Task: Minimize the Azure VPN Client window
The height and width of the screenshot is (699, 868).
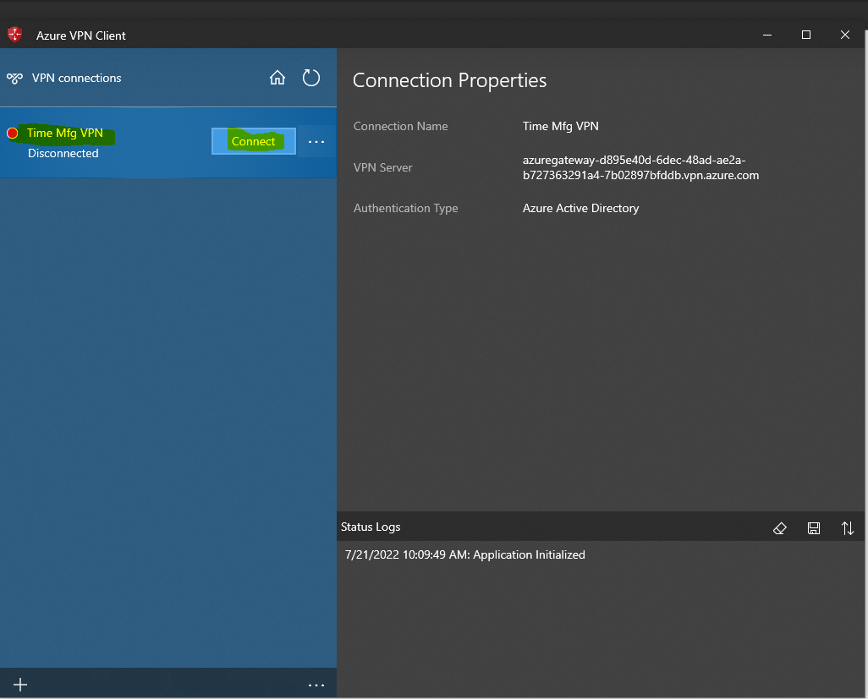Action: point(767,35)
